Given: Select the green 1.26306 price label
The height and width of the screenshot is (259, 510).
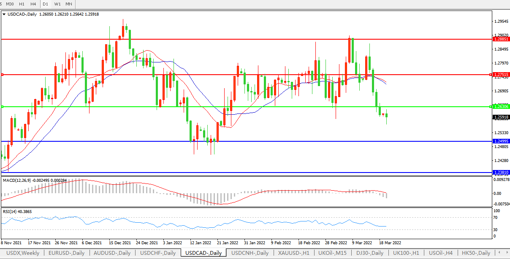Looking at the screenshot, I should pos(501,107).
